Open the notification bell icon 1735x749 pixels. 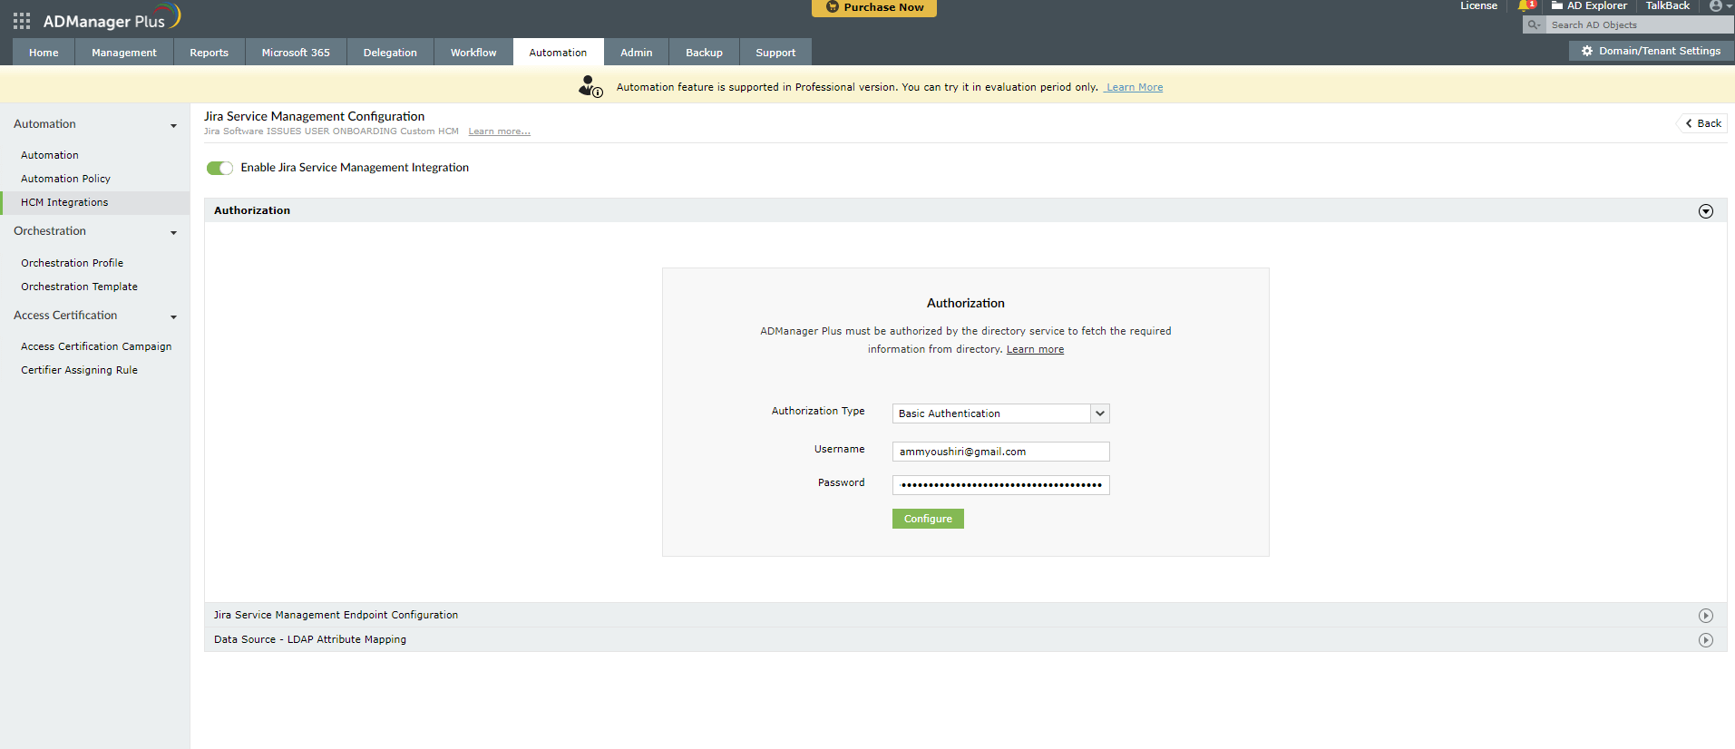[x=1526, y=5]
